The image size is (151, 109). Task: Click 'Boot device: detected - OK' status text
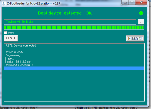point(65,13)
